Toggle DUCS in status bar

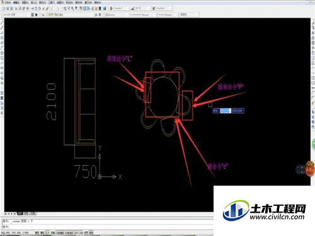pos(76,233)
